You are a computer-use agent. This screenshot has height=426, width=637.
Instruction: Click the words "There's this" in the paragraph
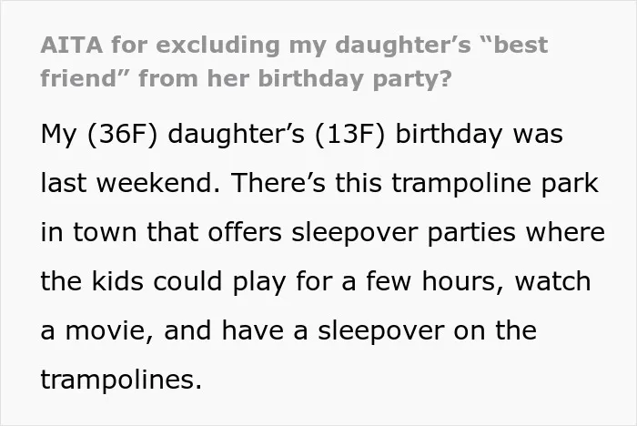click(307, 183)
